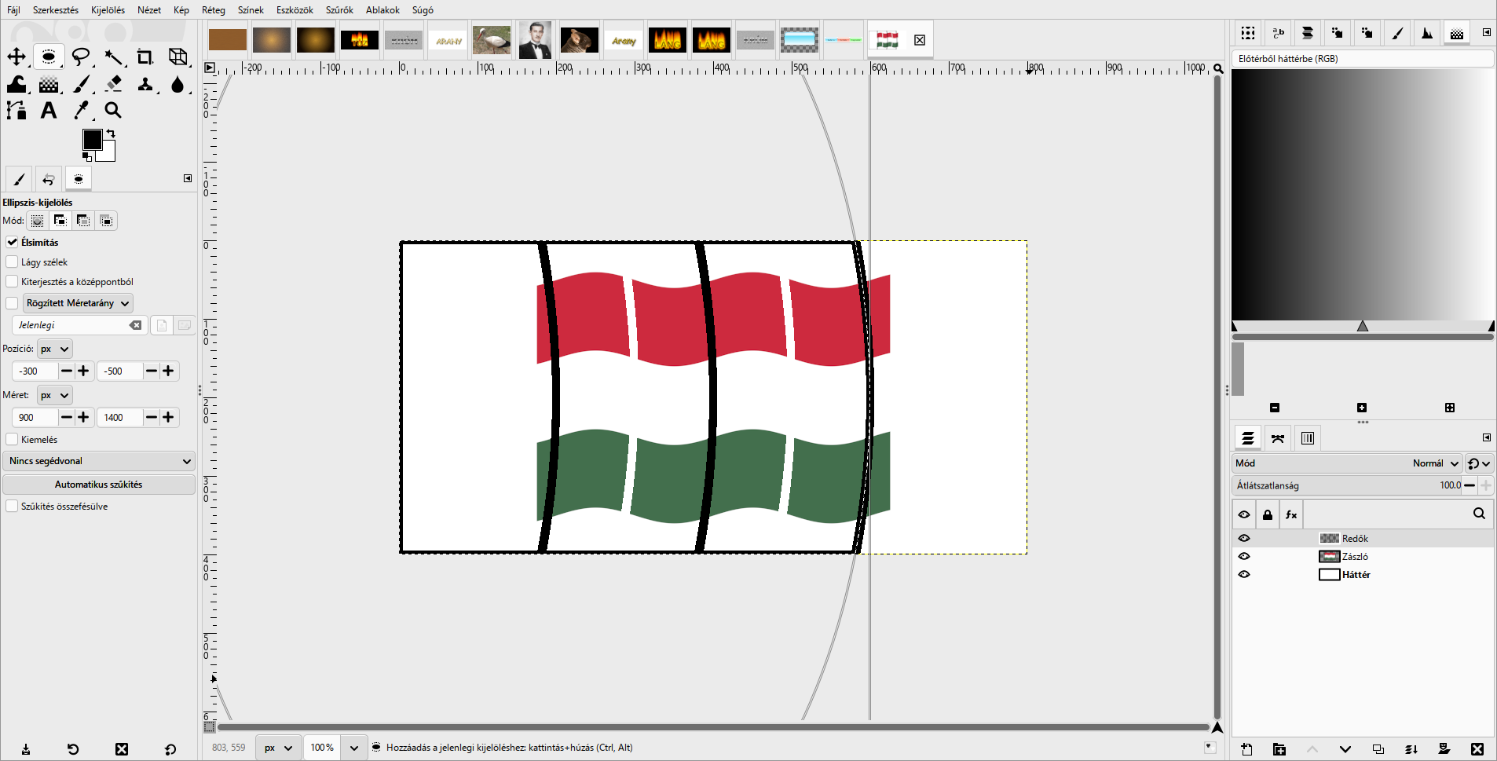Select the Bucket fill tool
The image size is (1497, 761).
point(16,84)
